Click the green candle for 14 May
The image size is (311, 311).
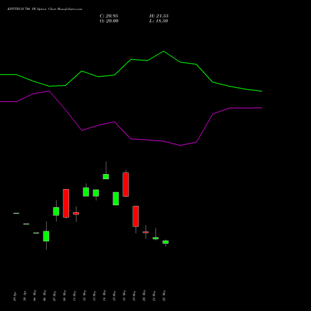tap(106, 177)
